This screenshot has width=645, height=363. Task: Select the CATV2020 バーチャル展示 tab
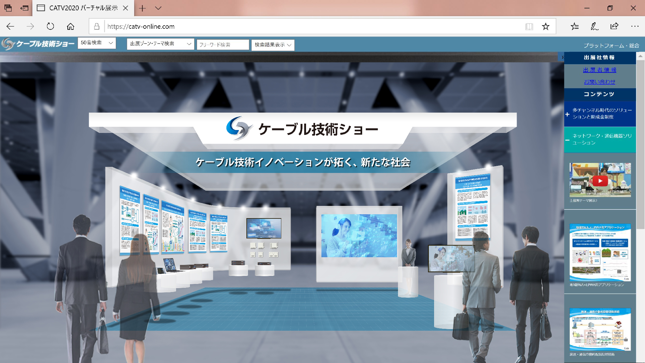coord(83,8)
